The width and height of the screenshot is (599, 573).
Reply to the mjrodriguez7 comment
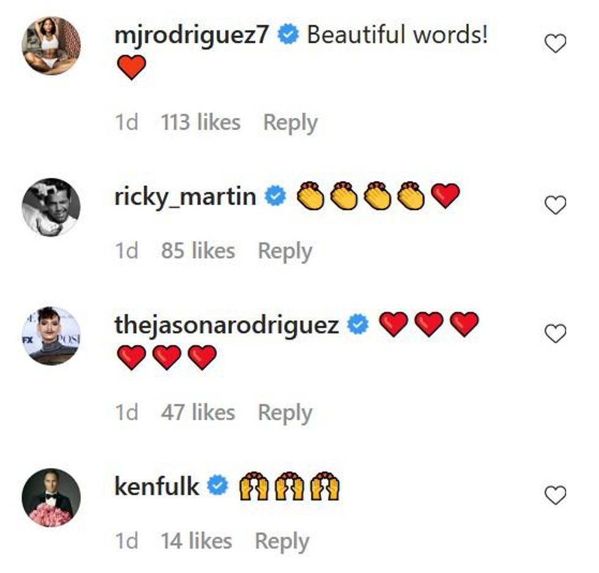click(290, 123)
